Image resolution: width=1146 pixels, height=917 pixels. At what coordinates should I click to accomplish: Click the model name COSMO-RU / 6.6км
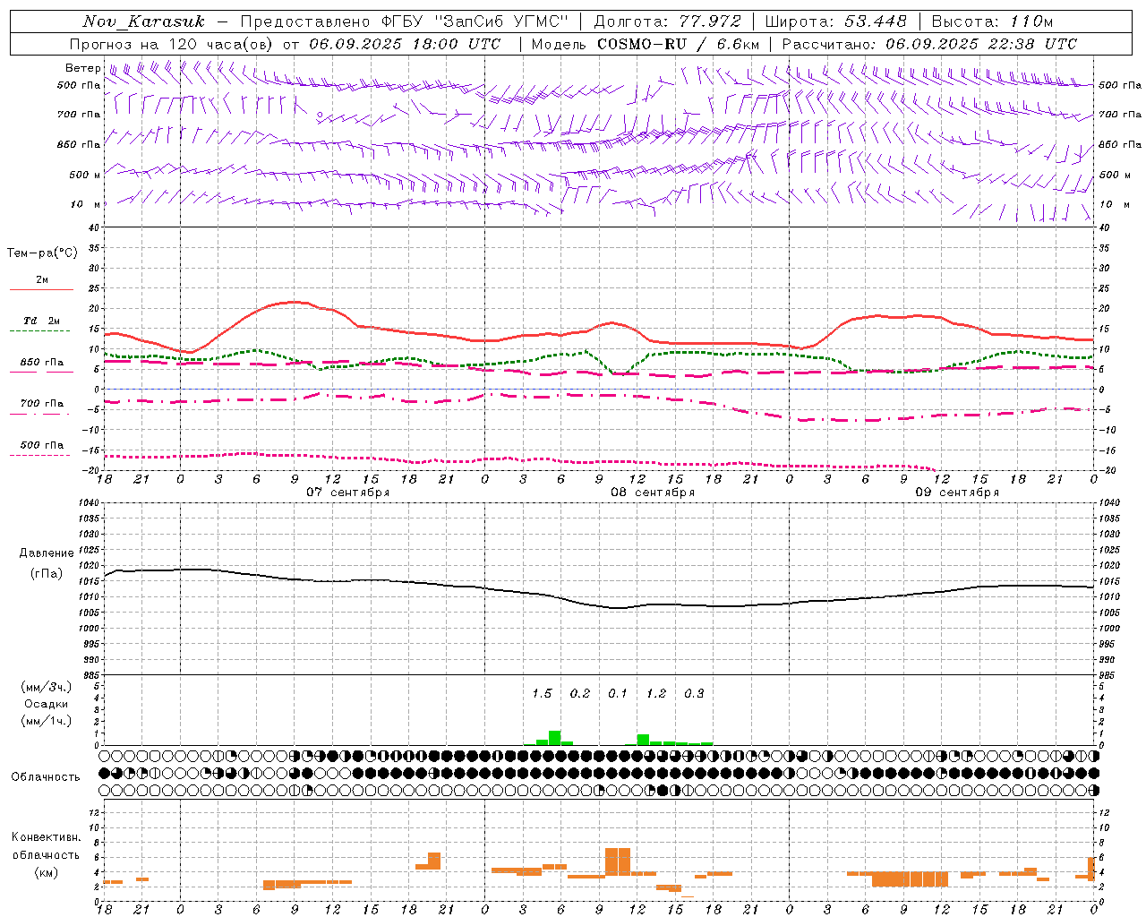678,44
